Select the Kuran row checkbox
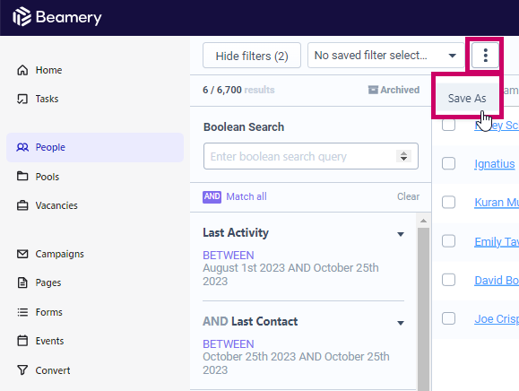The height and width of the screenshot is (391, 519). pos(448,202)
